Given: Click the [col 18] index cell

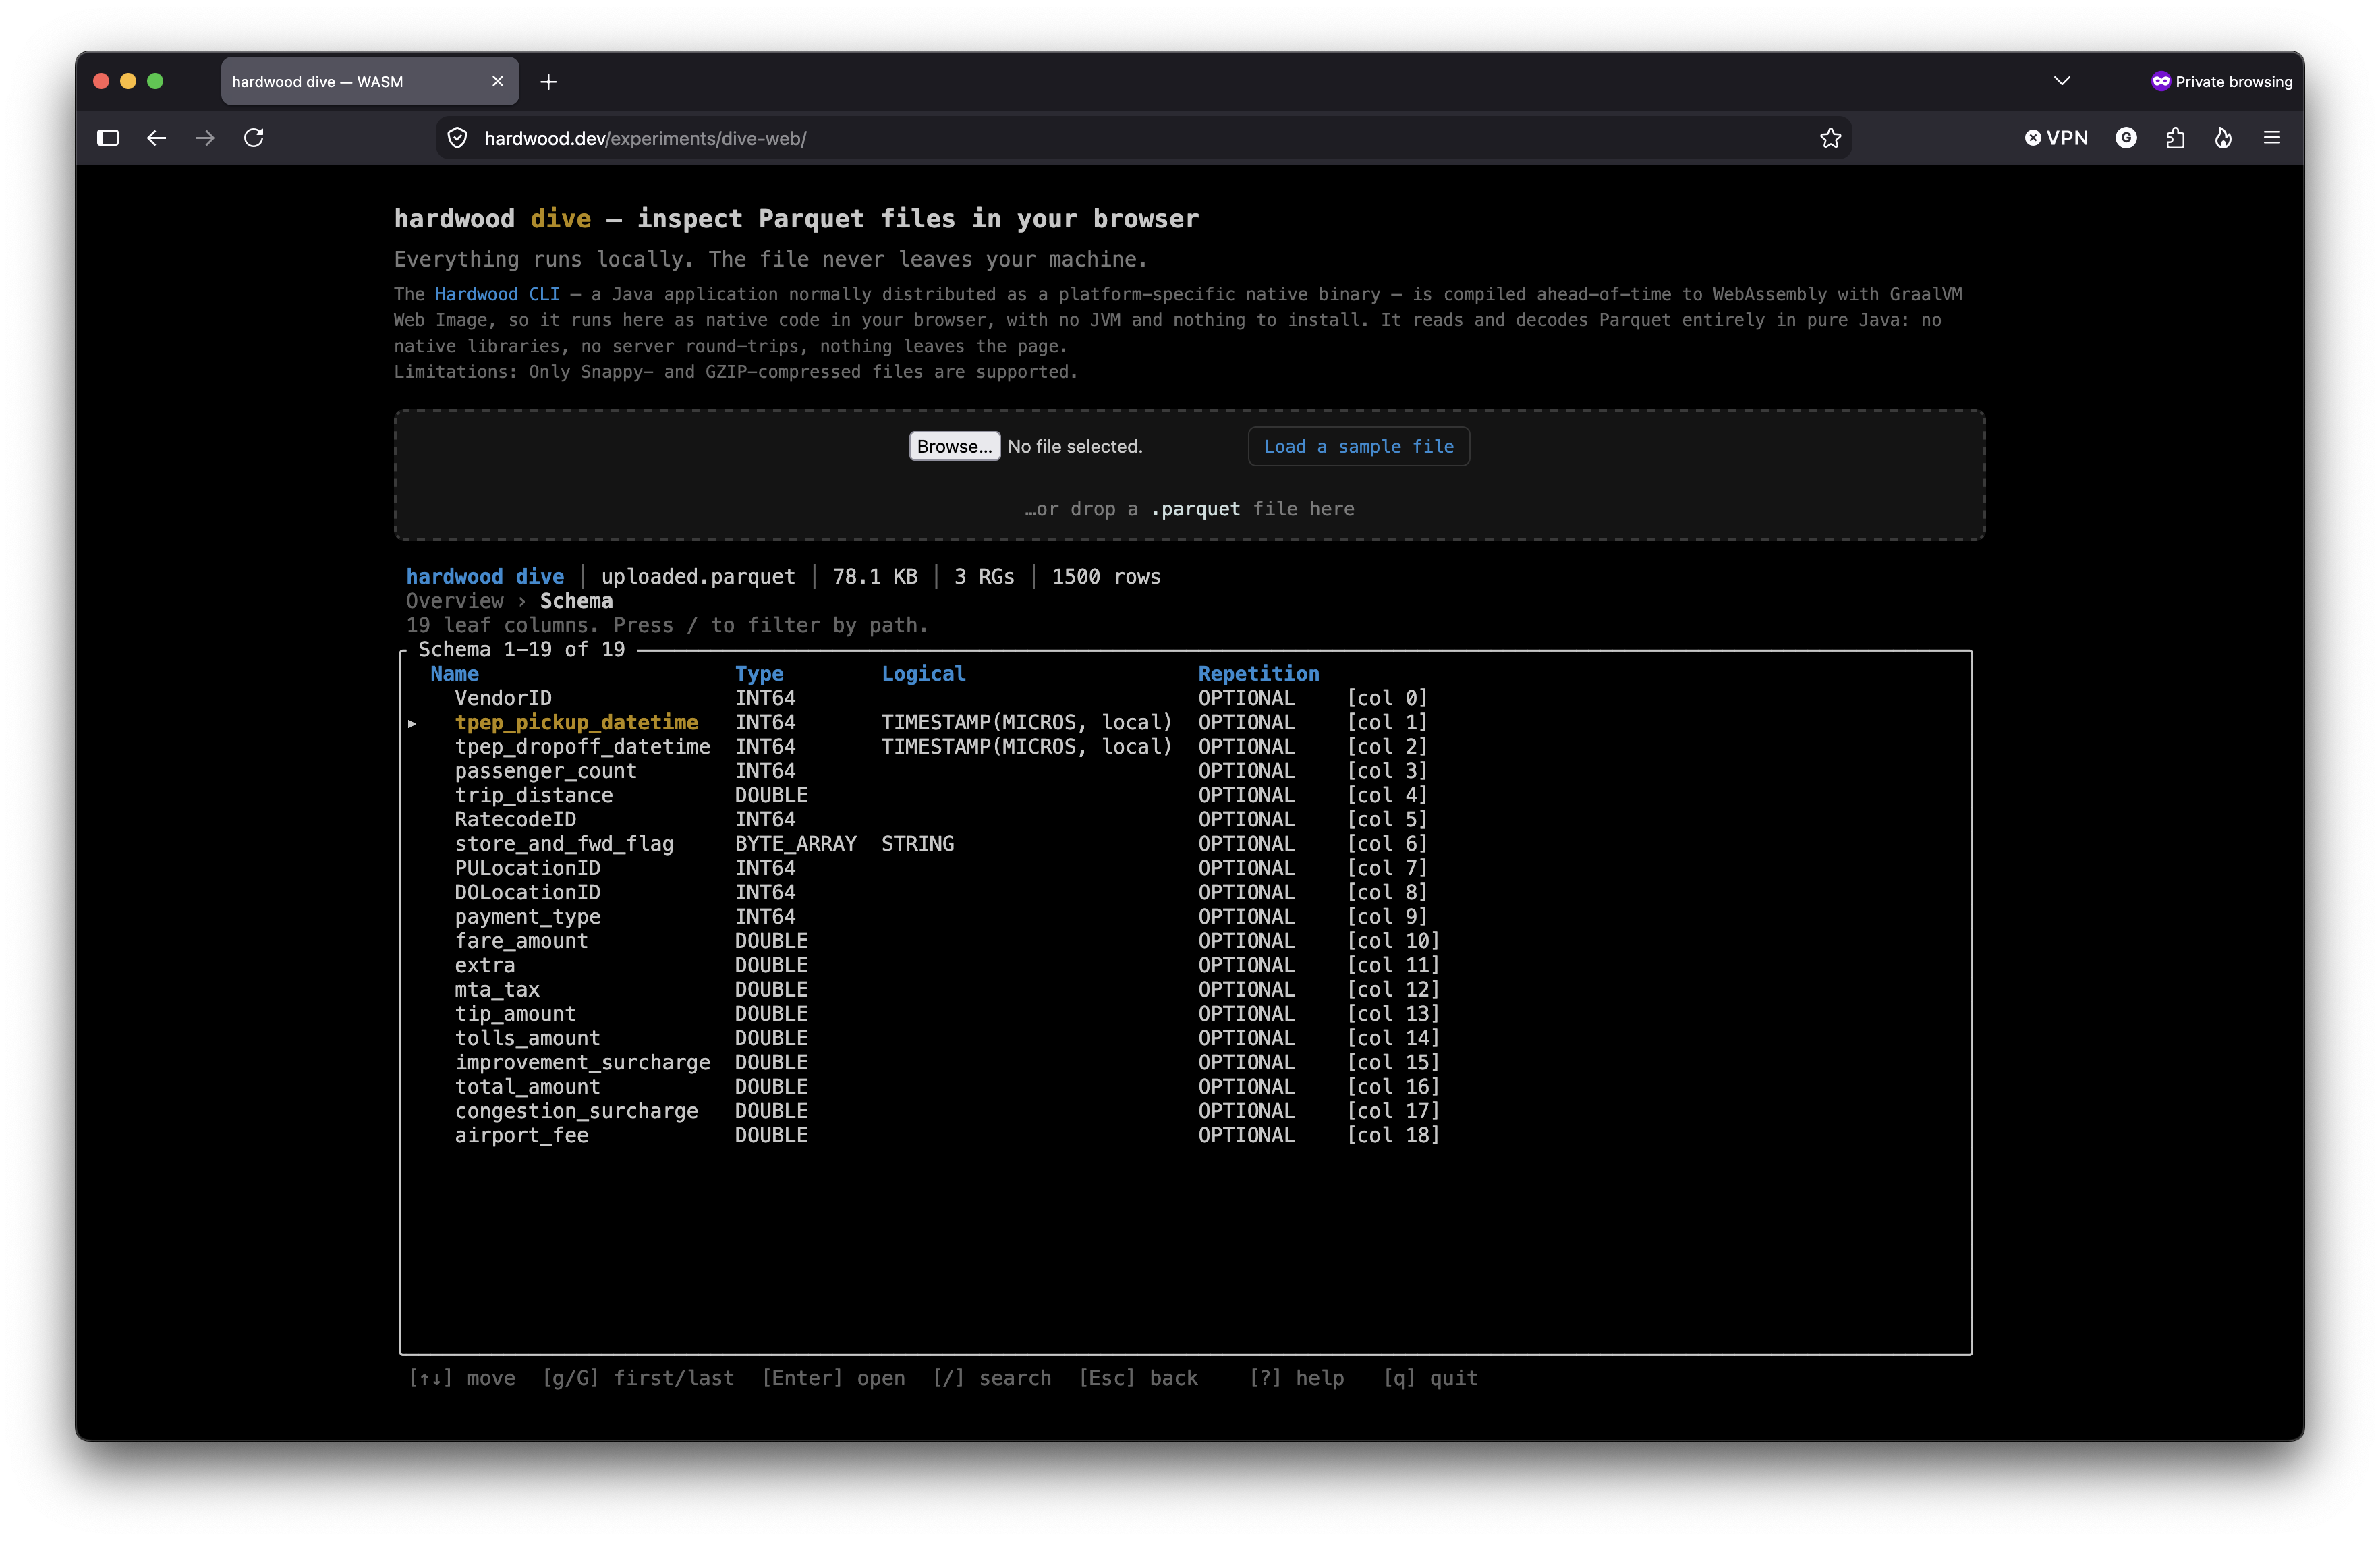Looking at the screenshot, I should (1392, 1136).
